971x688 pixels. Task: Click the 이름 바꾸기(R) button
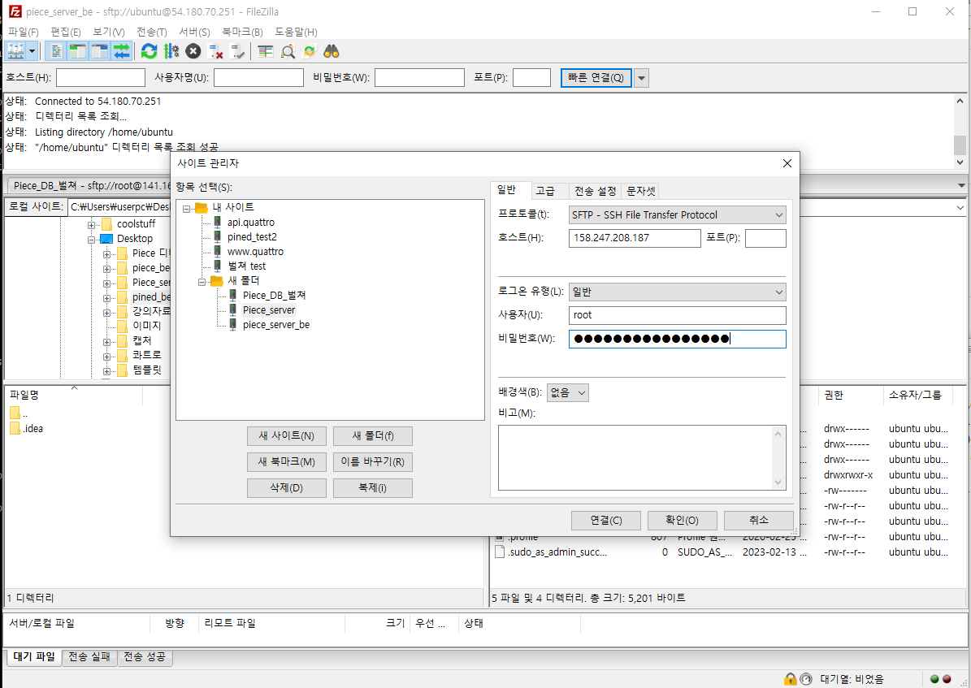coord(373,462)
